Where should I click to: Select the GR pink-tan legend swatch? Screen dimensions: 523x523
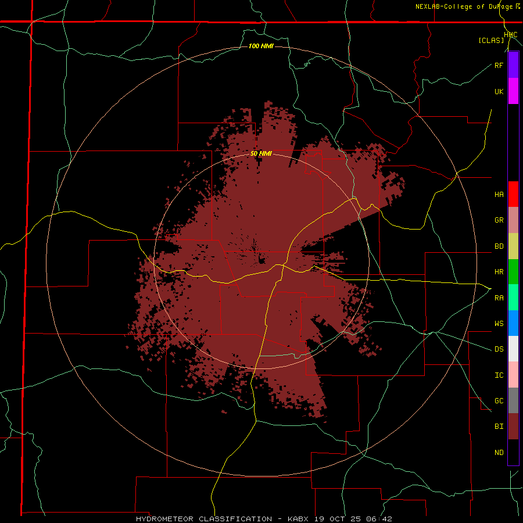[x=513, y=220]
